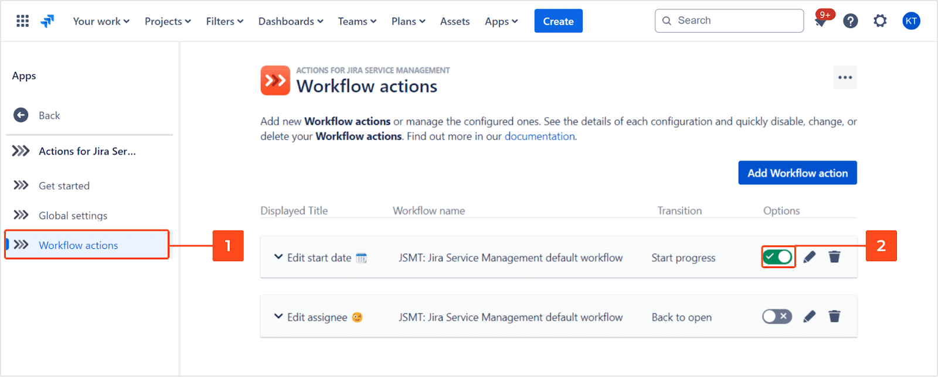Open the app switcher grid icon

pyautogui.click(x=22, y=21)
